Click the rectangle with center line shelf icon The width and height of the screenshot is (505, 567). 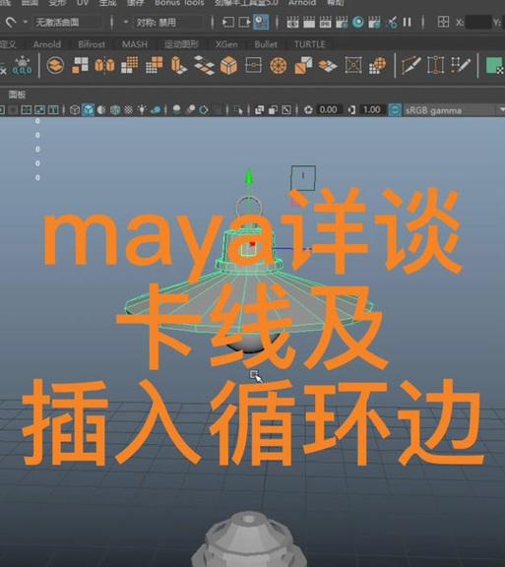253,65
